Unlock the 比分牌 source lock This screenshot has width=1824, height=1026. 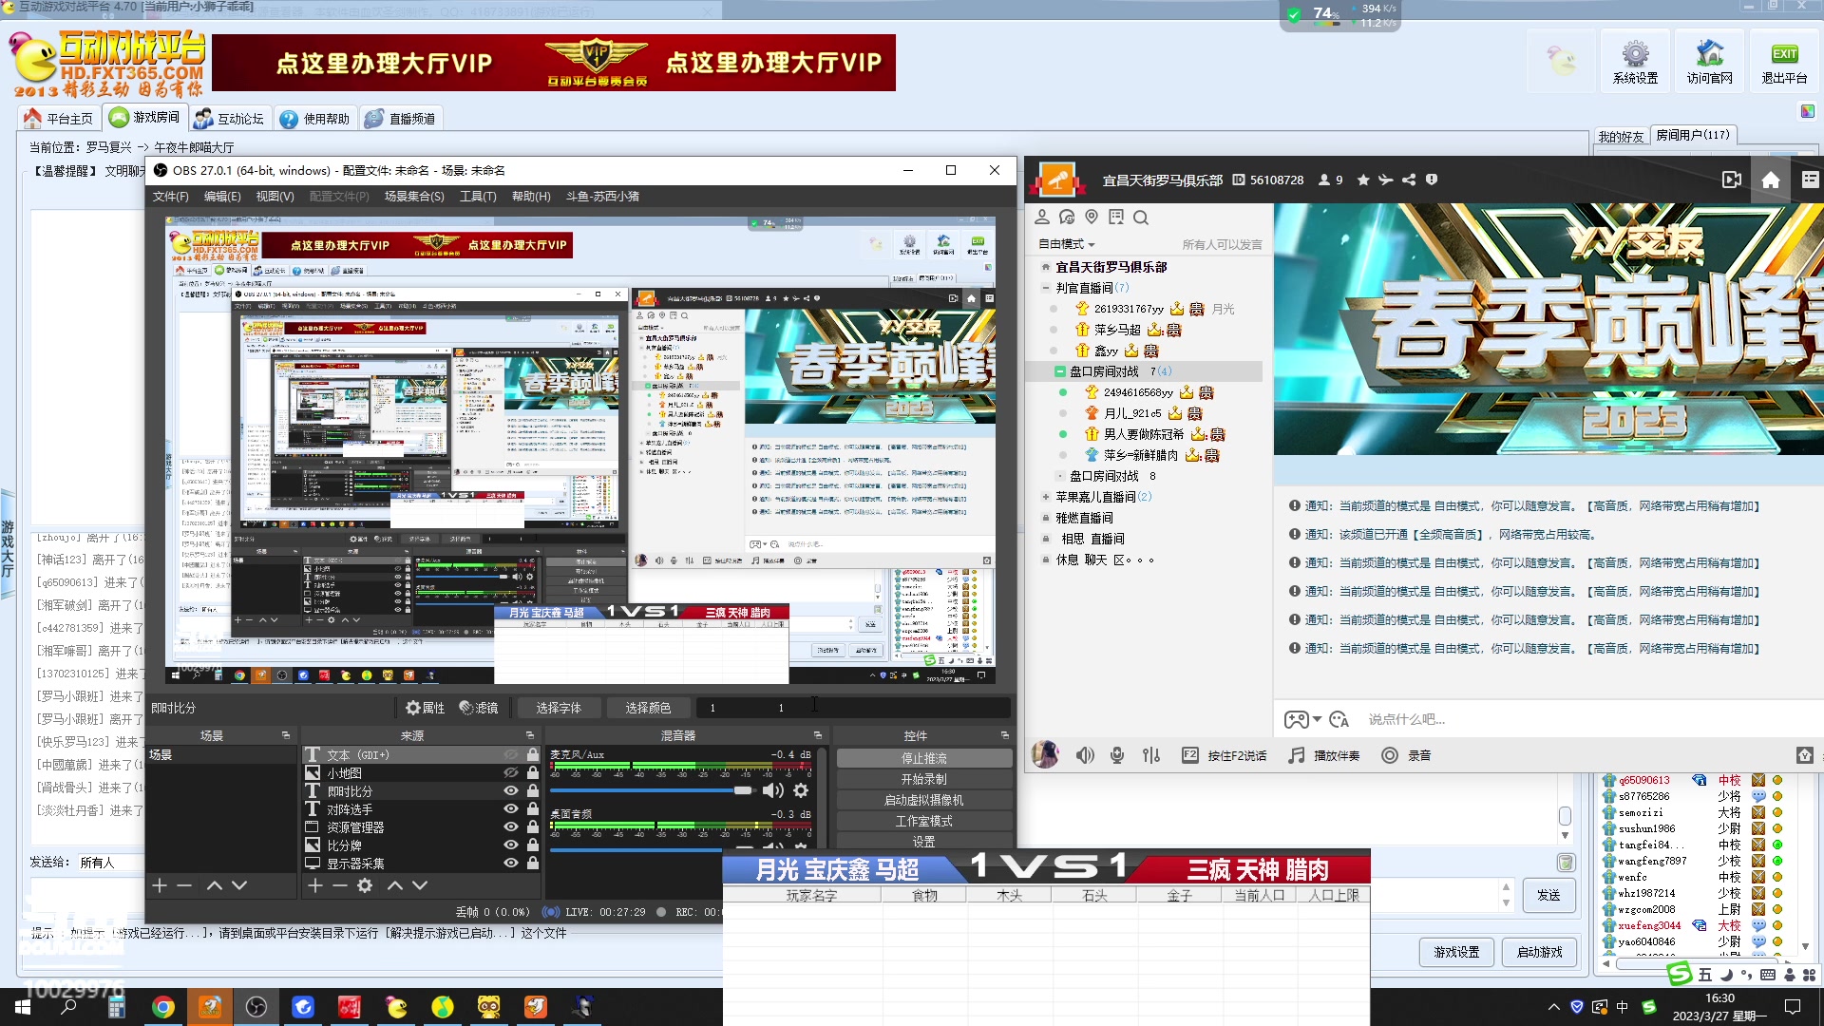[533, 845]
